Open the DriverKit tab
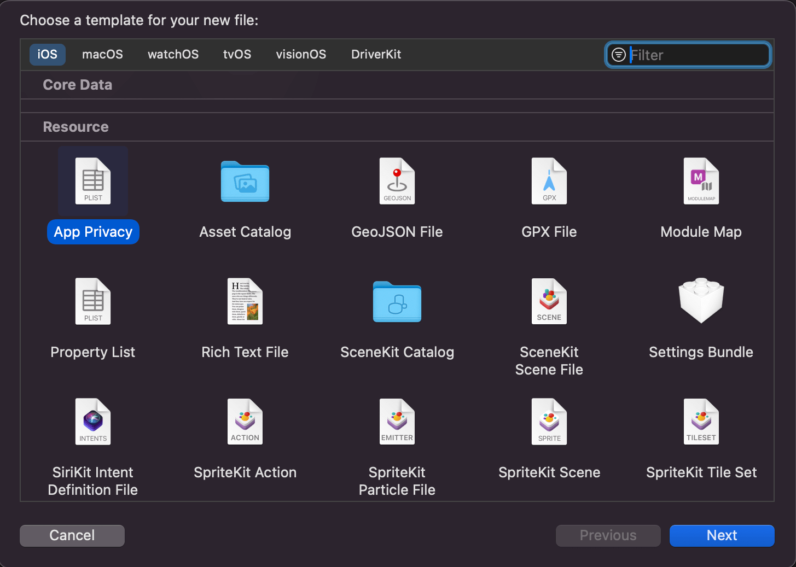The height and width of the screenshot is (567, 796). coord(376,55)
